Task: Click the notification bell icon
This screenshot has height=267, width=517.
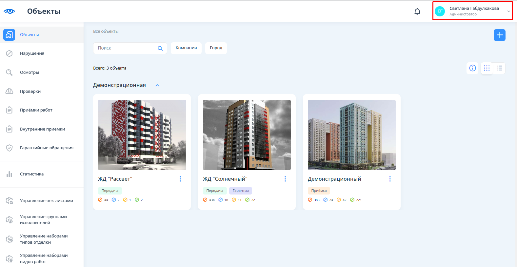Action: click(417, 11)
